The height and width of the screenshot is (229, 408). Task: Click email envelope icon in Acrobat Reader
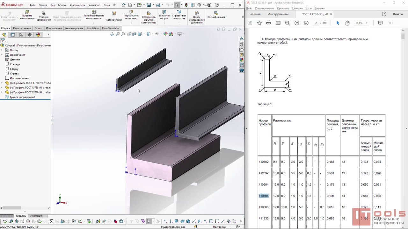(x=278, y=23)
